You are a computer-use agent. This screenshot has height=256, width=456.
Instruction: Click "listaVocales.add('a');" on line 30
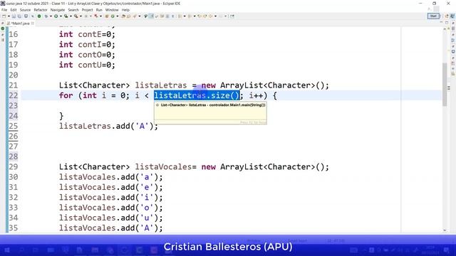pos(111,177)
